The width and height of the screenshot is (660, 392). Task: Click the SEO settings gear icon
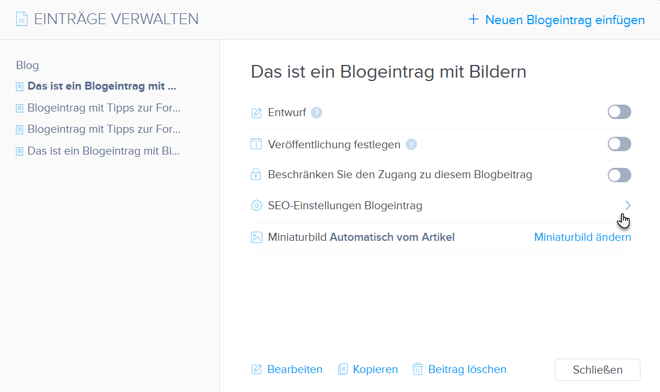point(256,205)
